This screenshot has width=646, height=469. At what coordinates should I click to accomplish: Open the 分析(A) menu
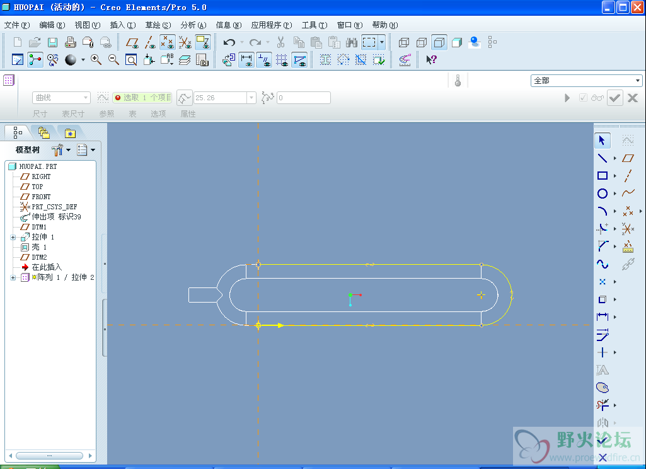pos(193,25)
